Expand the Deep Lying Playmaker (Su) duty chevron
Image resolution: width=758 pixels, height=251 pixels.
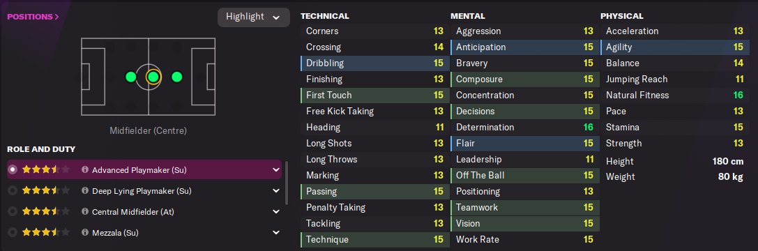[276, 191]
